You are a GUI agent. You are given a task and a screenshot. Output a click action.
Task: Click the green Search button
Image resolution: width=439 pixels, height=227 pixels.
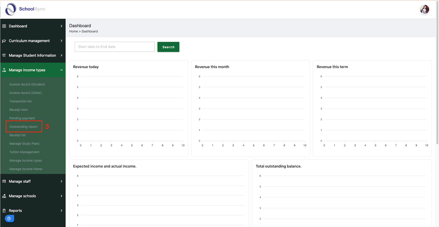click(x=168, y=47)
